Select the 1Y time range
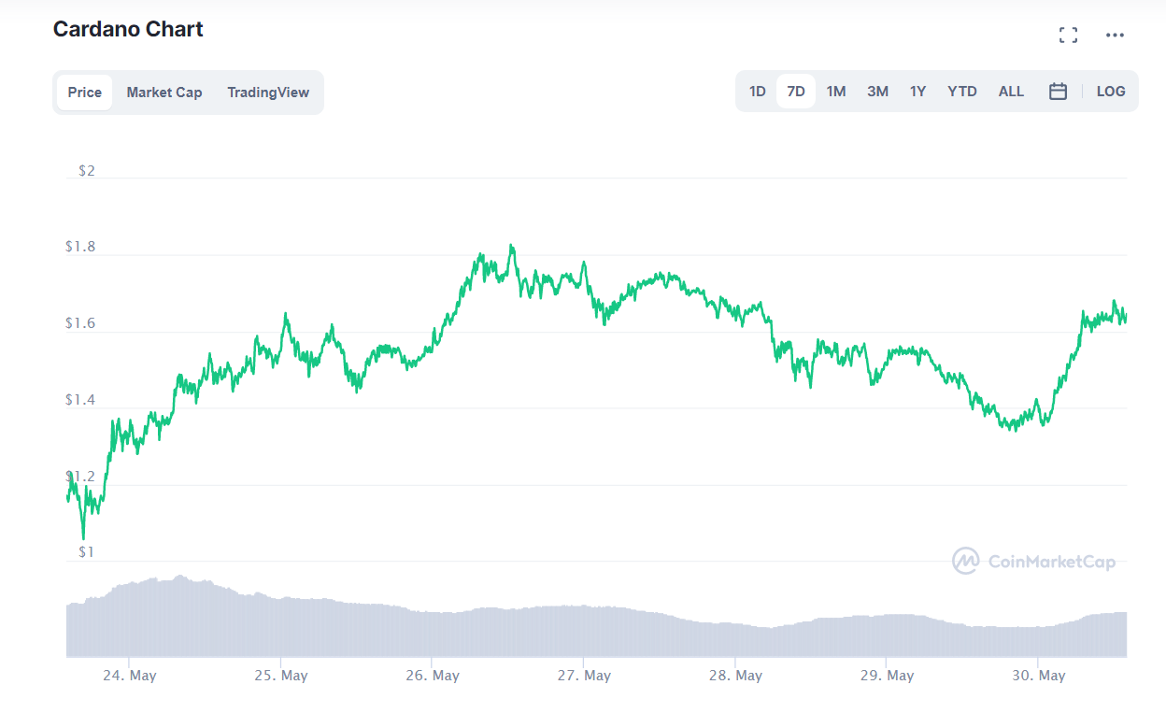The width and height of the screenshot is (1166, 713). pos(917,91)
